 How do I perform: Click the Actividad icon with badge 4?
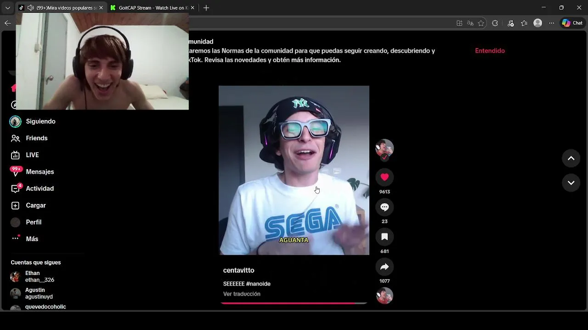click(16, 188)
